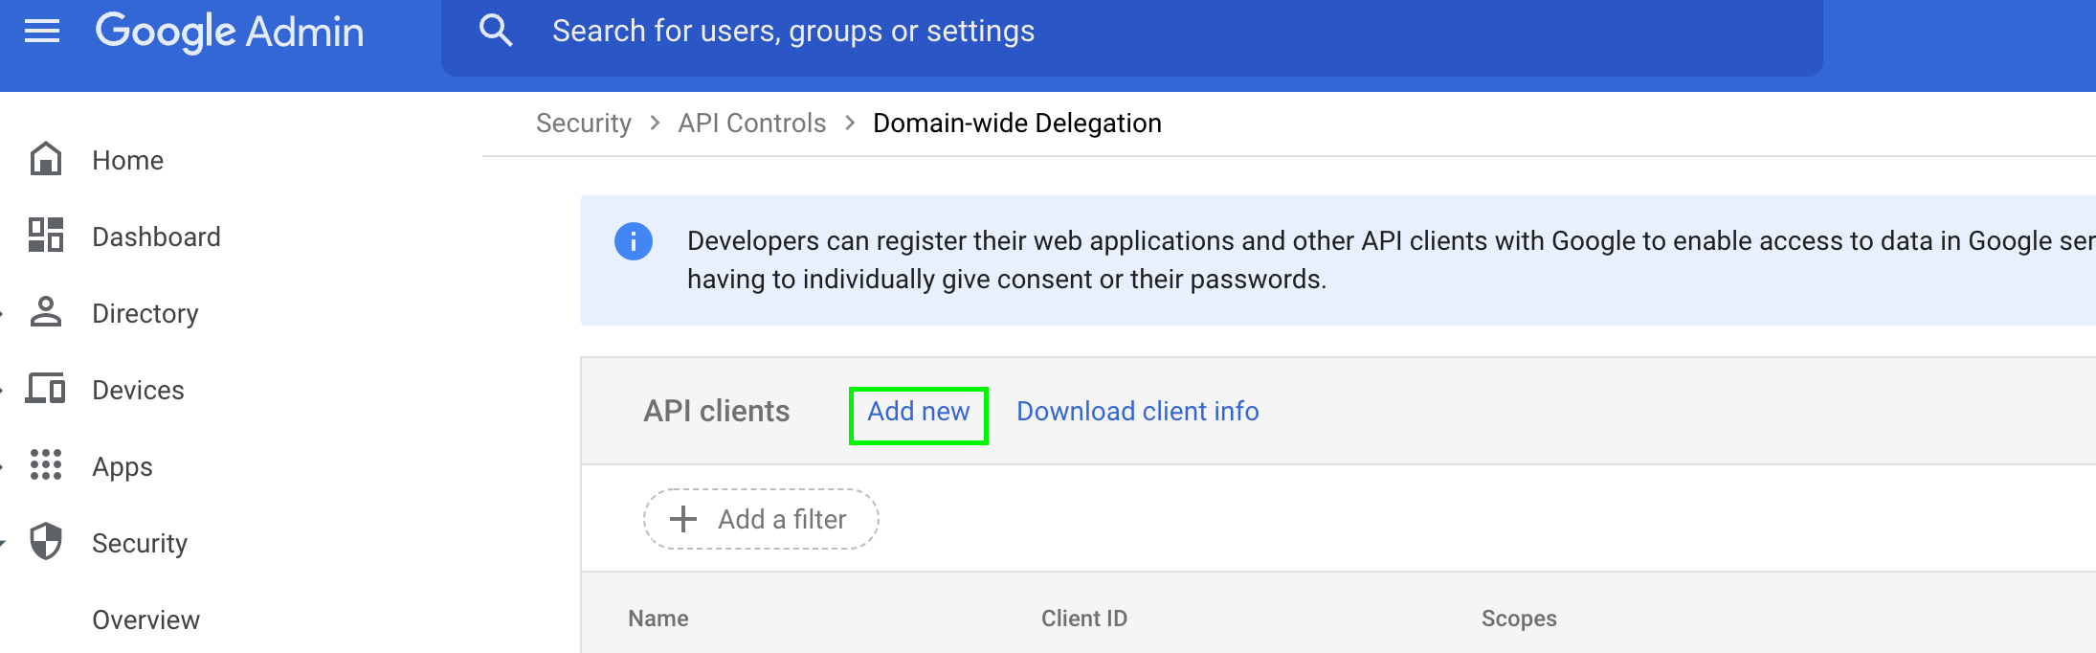Click Add new API client
2096x653 pixels.
click(x=919, y=412)
